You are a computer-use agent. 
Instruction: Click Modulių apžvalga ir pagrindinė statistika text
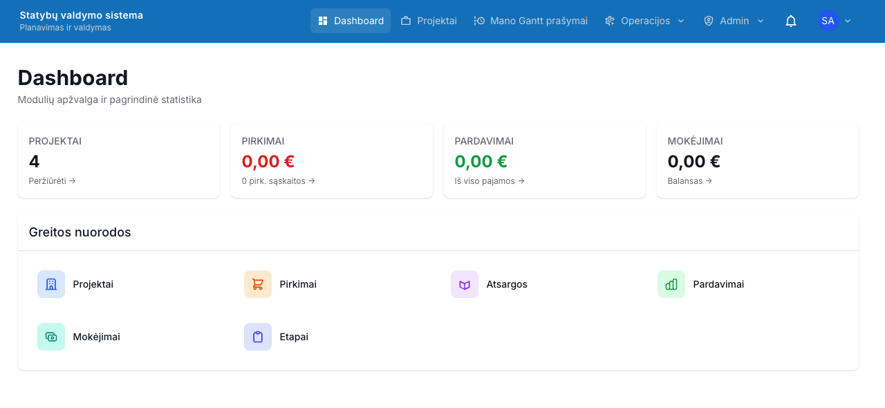(x=110, y=100)
